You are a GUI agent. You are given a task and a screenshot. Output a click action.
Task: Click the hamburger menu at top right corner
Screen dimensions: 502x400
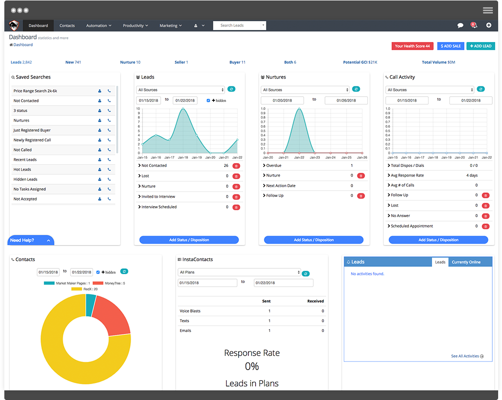click(488, 10)
